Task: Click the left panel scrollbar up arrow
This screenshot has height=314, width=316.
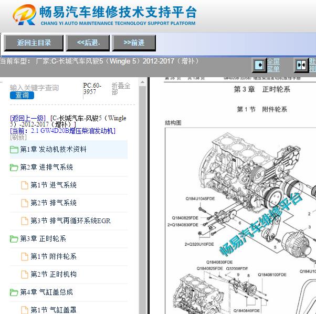Action: [x=142, y=82]
